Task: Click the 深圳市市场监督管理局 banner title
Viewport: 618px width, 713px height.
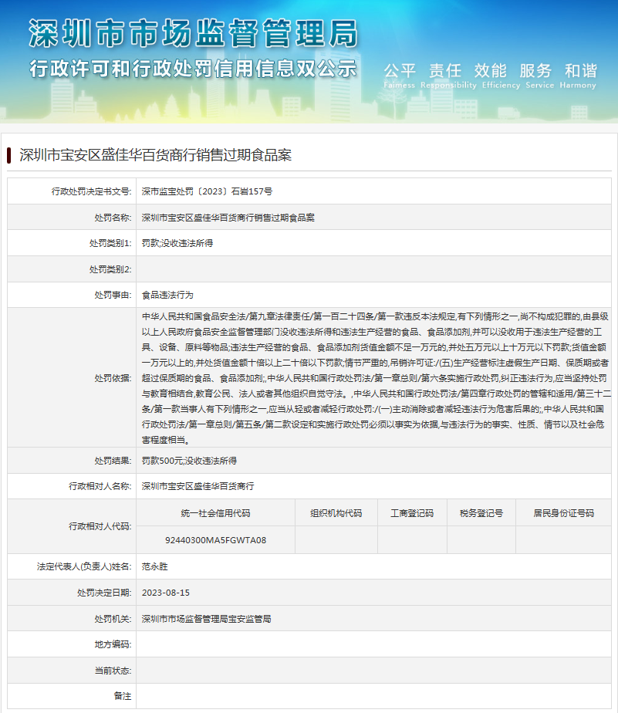Action: click(193, 33)
